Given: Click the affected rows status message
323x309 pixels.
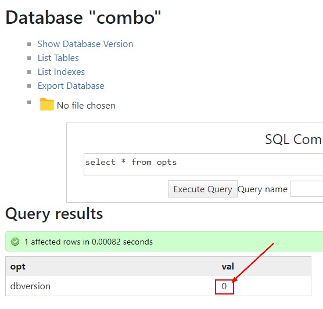Looking at the screenshot, I should 88,242.
